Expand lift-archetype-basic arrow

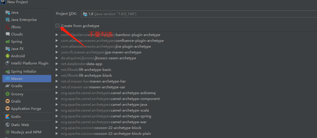tap(57, 70)
